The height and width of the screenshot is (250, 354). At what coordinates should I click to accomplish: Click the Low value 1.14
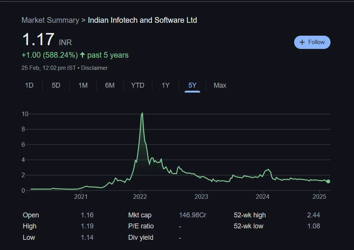coord(87,237)
